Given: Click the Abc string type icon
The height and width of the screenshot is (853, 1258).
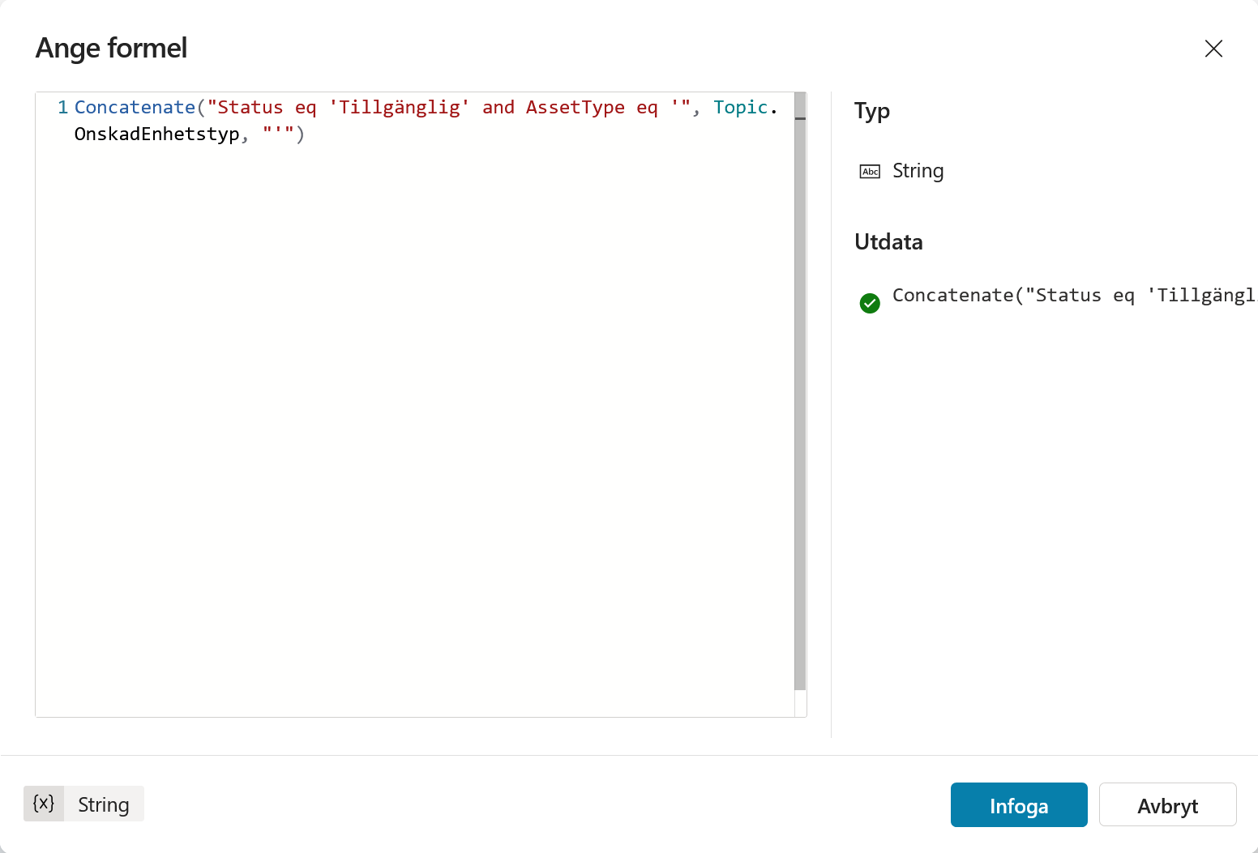Looking at the screenshot, I should point(870,172).
